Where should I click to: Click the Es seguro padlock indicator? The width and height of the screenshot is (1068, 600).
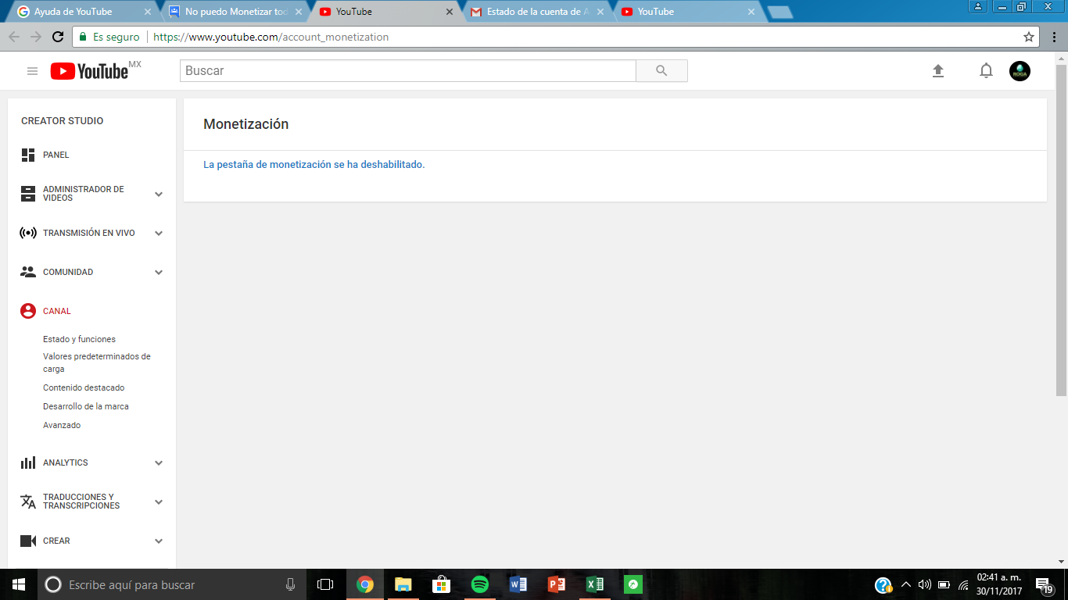[109, 37]
